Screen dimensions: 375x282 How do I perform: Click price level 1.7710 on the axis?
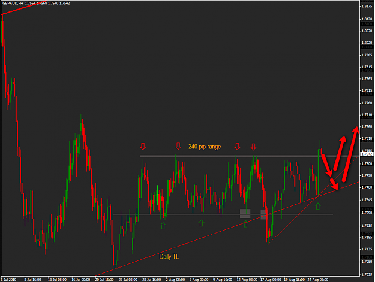(367, 115)
